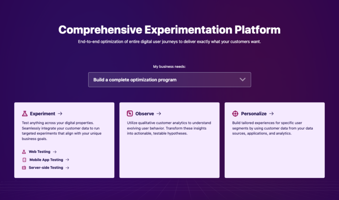This screenshot has width=339, height=200.
Task: Click the Web Testing flask icon
Action: pyautogui.click(x=24, y=152)
